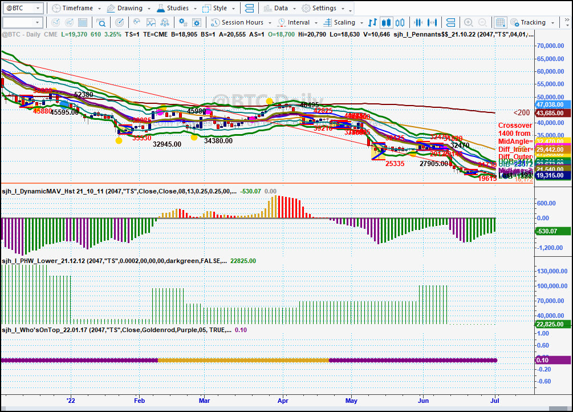The height and width of the screenshot is (412, 573).
Task: Click the first greyed chart-refresh icon in second toolbar
Action: coord(55,23)
